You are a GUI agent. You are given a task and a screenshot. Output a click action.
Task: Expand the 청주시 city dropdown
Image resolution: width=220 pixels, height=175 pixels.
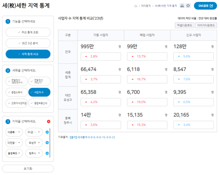click(33, 153)
